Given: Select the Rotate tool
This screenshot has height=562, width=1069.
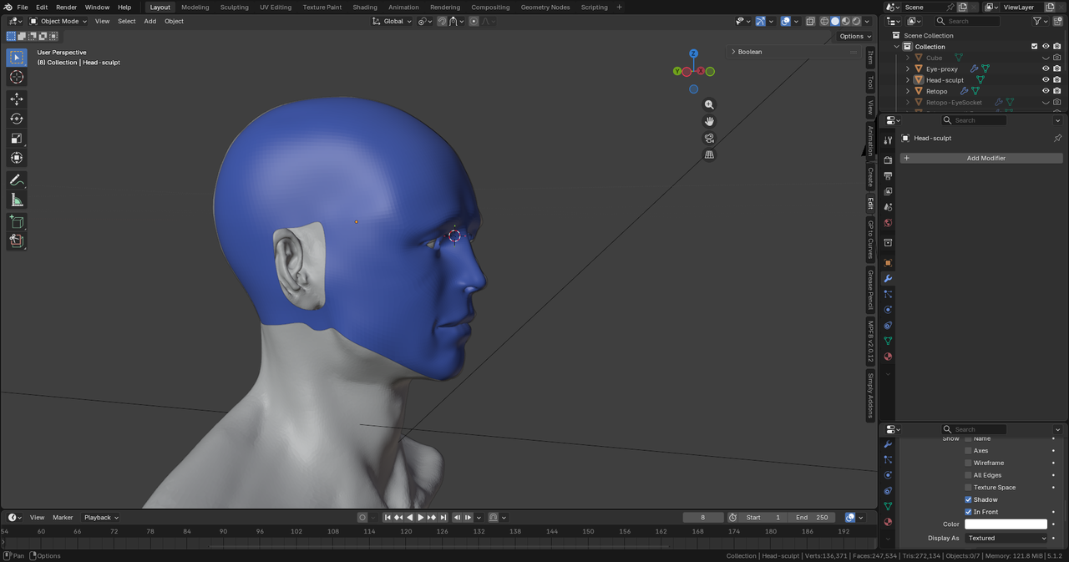Looking at the screenshot, I should (17, 119).
